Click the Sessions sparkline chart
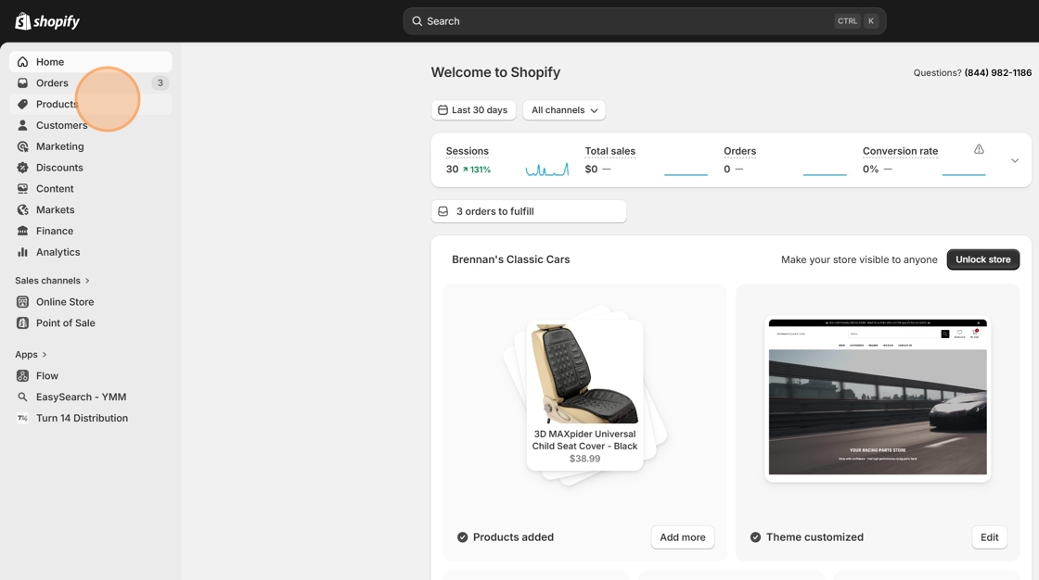Image resolution: width=1039 pixels, height=580 pixels. 546,170
